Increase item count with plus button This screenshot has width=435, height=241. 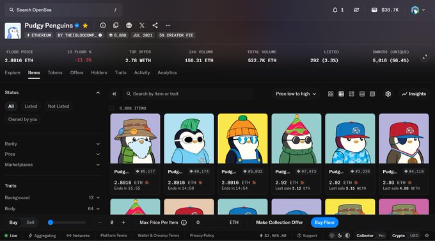click(x=123, y=222)
